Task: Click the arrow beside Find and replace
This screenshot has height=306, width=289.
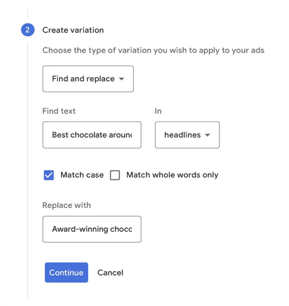Action: (122, 79)
